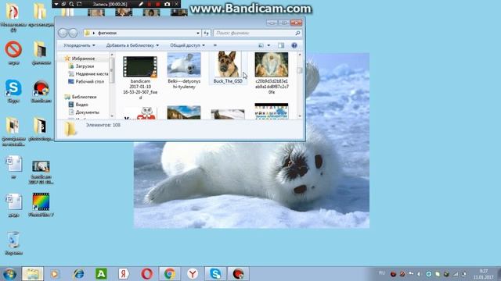Click the Windows Start button
This screenshot has width=501, height=281.
point(9,274)
